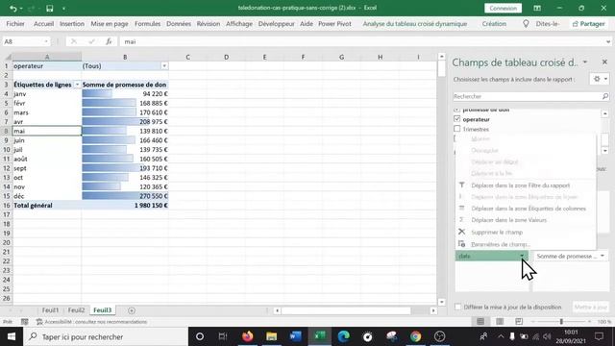Screen dimensions: 615x346
Task: Click the search magnifier in the field list
Action: pyautogui.click(x=604, y=96)
